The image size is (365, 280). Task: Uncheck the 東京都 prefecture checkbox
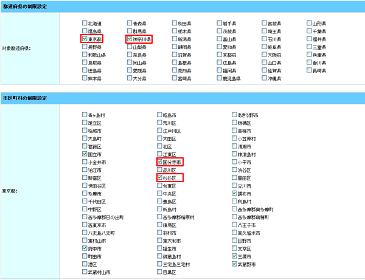[85, 39]
